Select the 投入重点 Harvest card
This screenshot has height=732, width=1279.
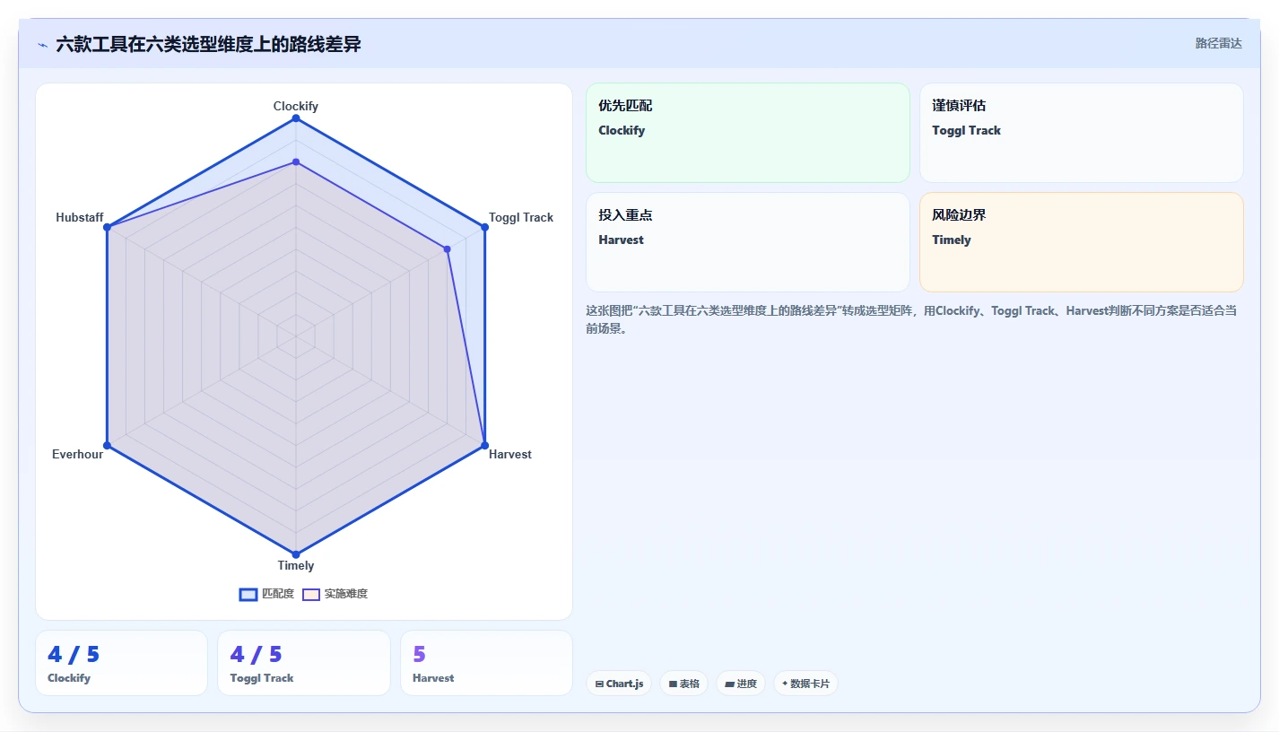[748, 242]
